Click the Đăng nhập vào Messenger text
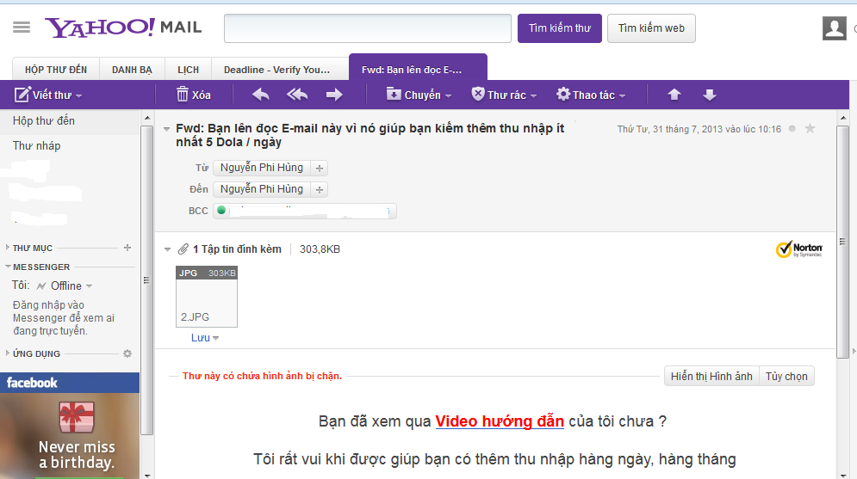This screenshot has width=857, height=479. [64, 317]
